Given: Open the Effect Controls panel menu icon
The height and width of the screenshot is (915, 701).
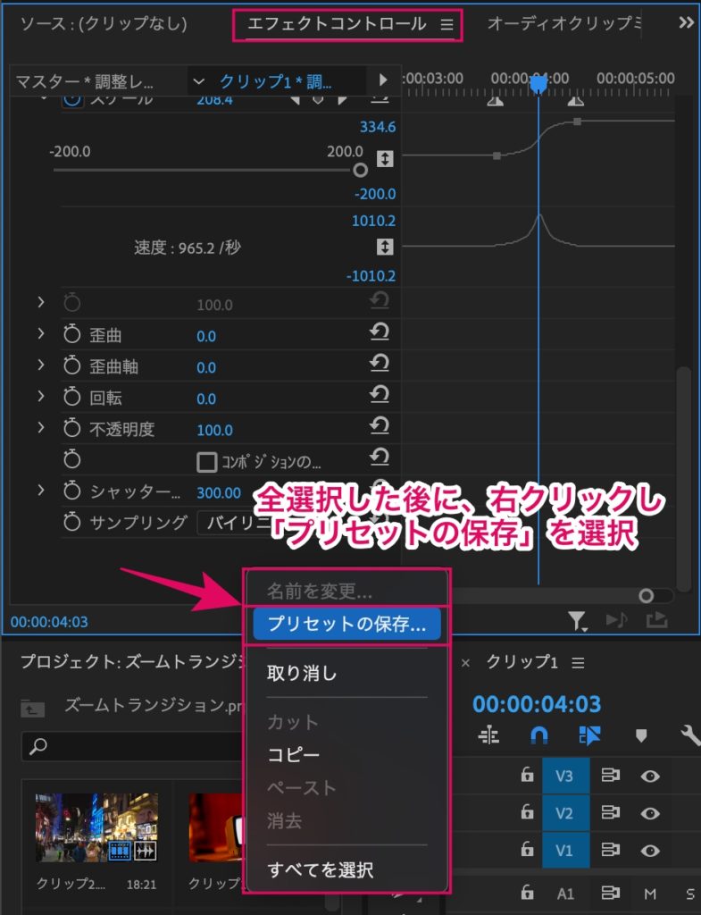Looking at the screenshot, I should point(446,24).
